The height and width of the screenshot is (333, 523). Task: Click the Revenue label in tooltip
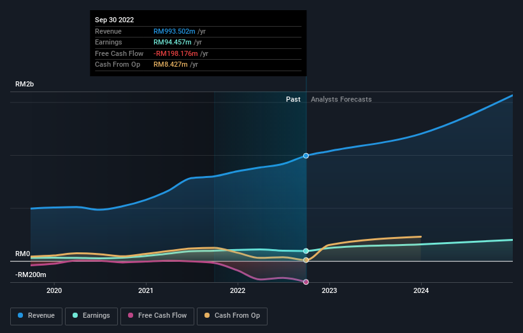coord(108,31)
